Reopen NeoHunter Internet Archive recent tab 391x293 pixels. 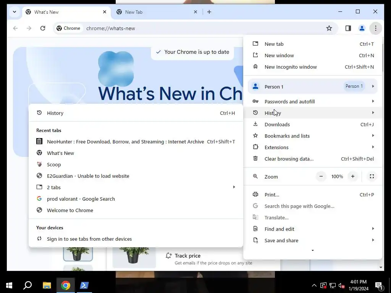(136, 142)
